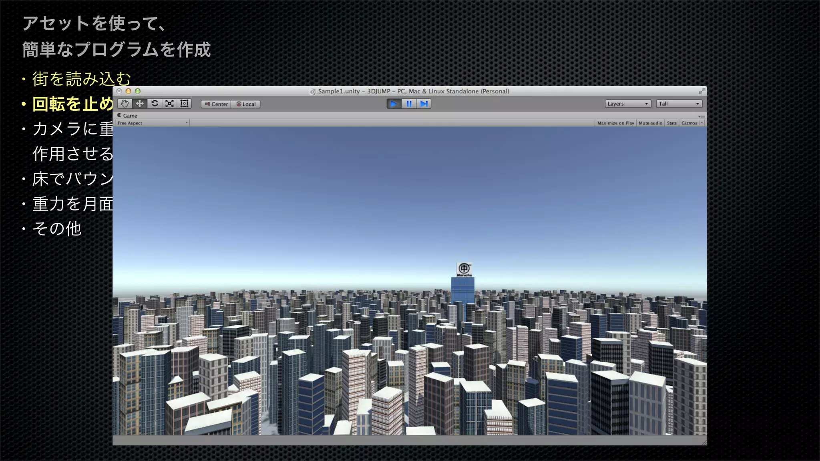Select the Move tool
The height and width of the screenshot is (461, 820).
[x=140, y=104]
